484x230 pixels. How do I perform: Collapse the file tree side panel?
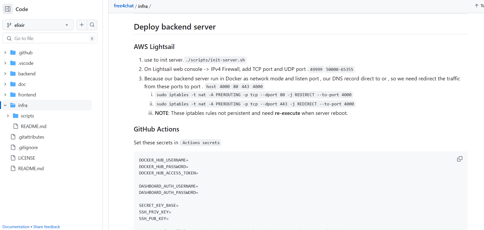tap(8, 9)
